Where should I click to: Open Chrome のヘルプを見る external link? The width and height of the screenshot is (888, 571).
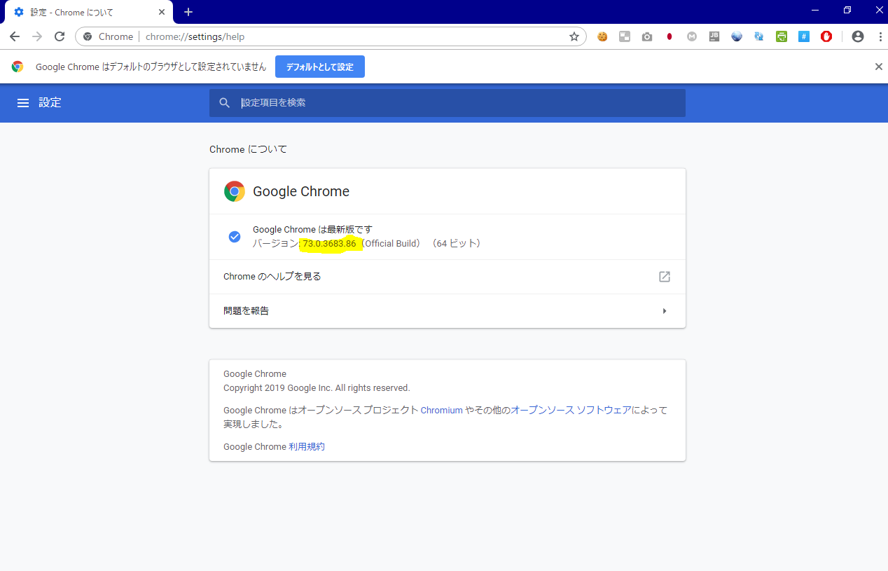pyautogui.click(x=664, y=277)
